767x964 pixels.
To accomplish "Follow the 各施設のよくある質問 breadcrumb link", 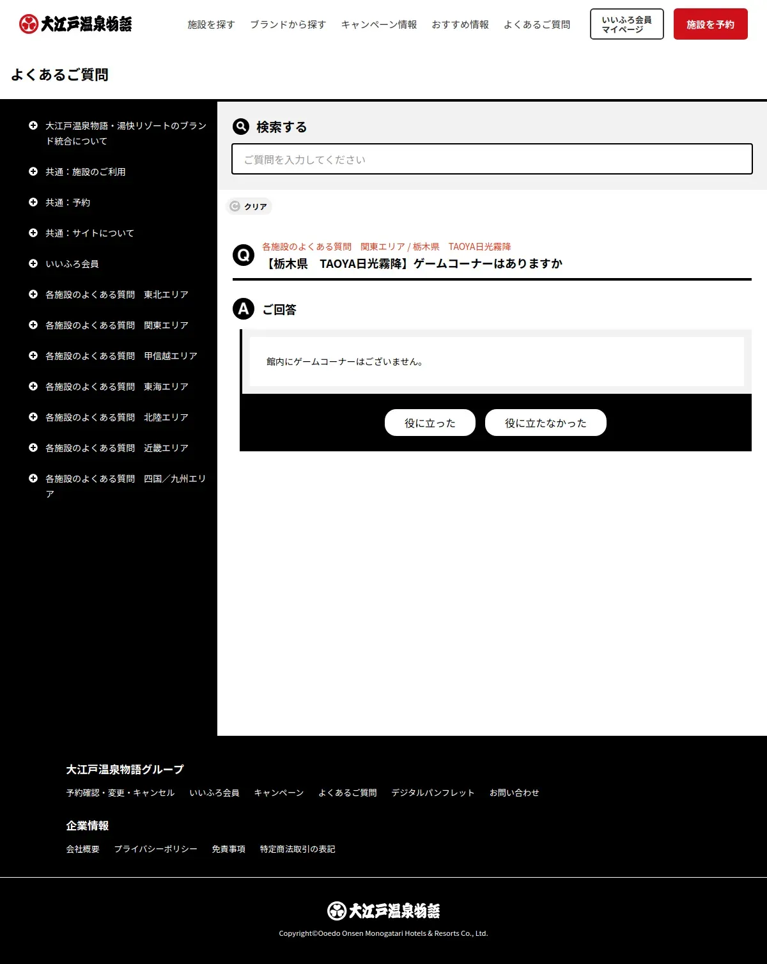I will pyautogui.click(x=307, y=247).
